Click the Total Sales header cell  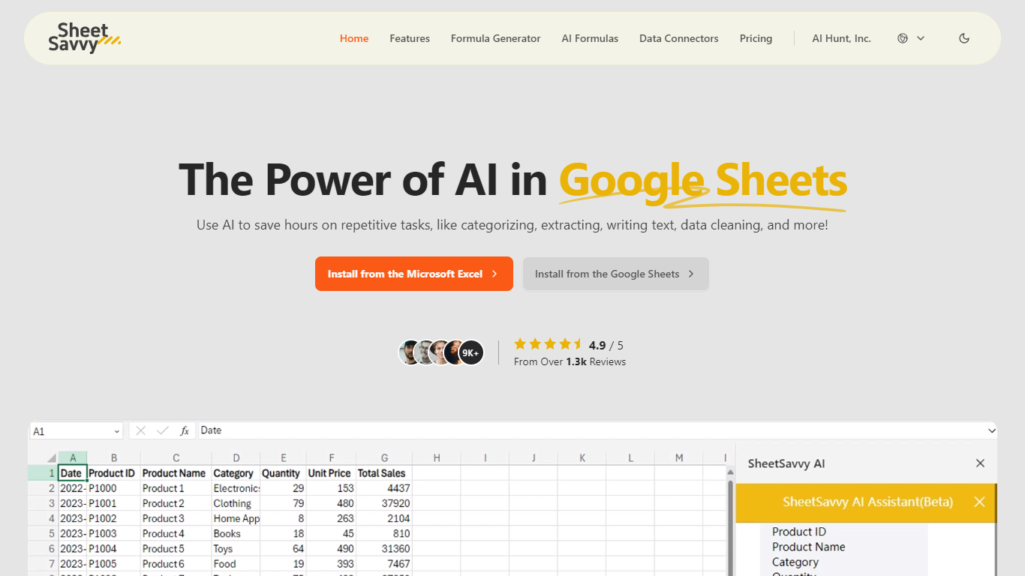pyautogui.click(x=383, y=473)
